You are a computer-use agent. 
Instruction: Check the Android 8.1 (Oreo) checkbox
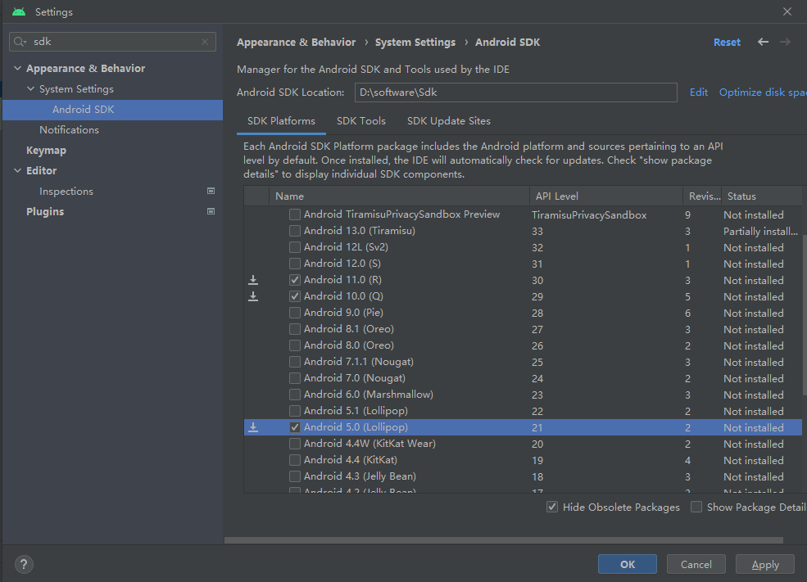(295, 329)
